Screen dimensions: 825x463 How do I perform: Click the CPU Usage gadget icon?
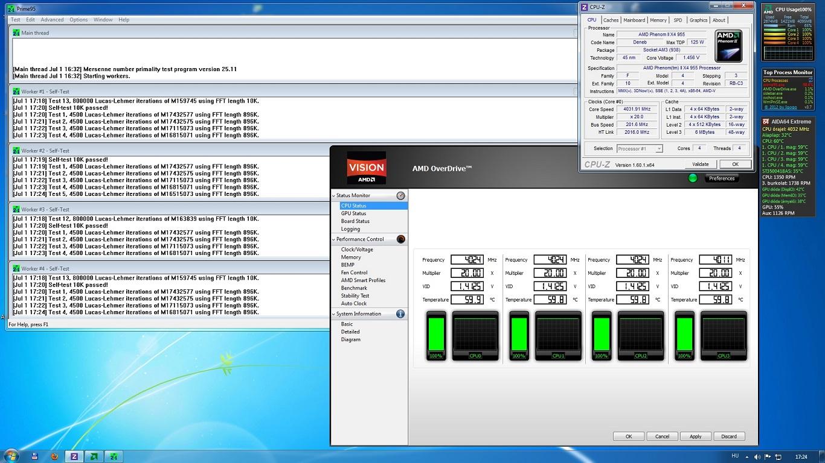pos(768,10)
